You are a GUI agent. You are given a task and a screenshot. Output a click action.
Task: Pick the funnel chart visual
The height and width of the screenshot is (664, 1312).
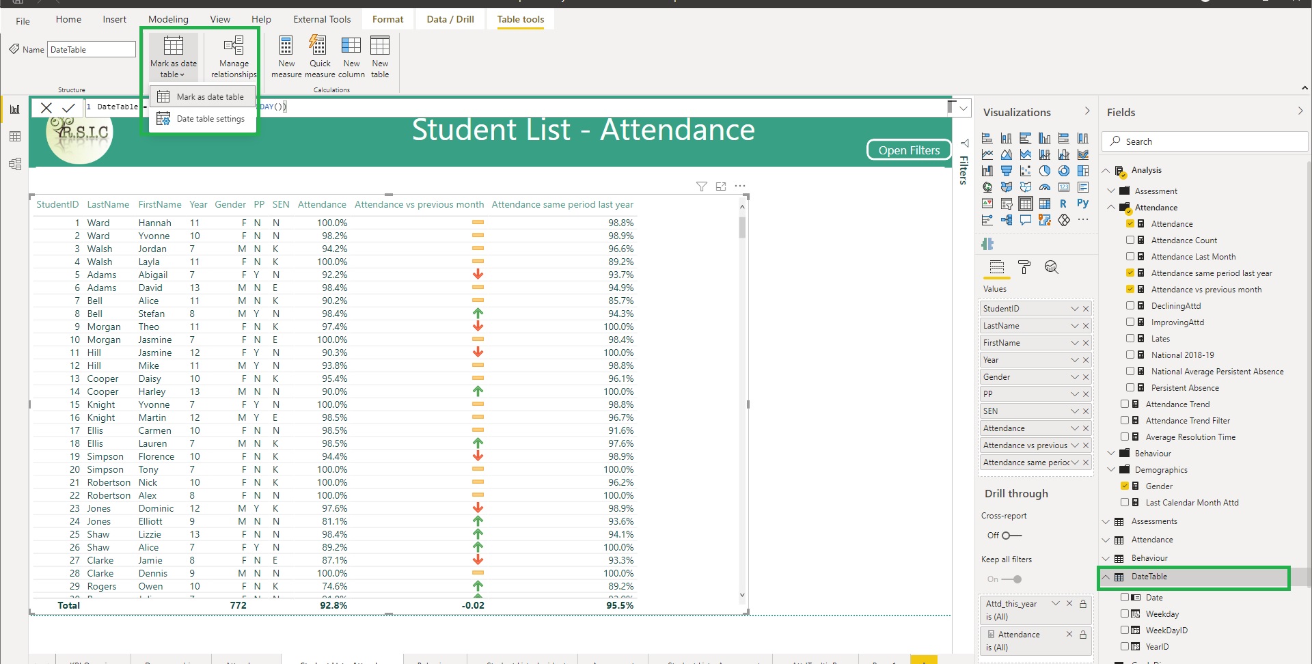[1006, 171]
